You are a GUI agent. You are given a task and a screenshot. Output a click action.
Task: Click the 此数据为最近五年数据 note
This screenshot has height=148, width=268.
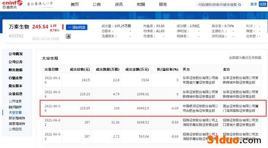click(245, 58)
